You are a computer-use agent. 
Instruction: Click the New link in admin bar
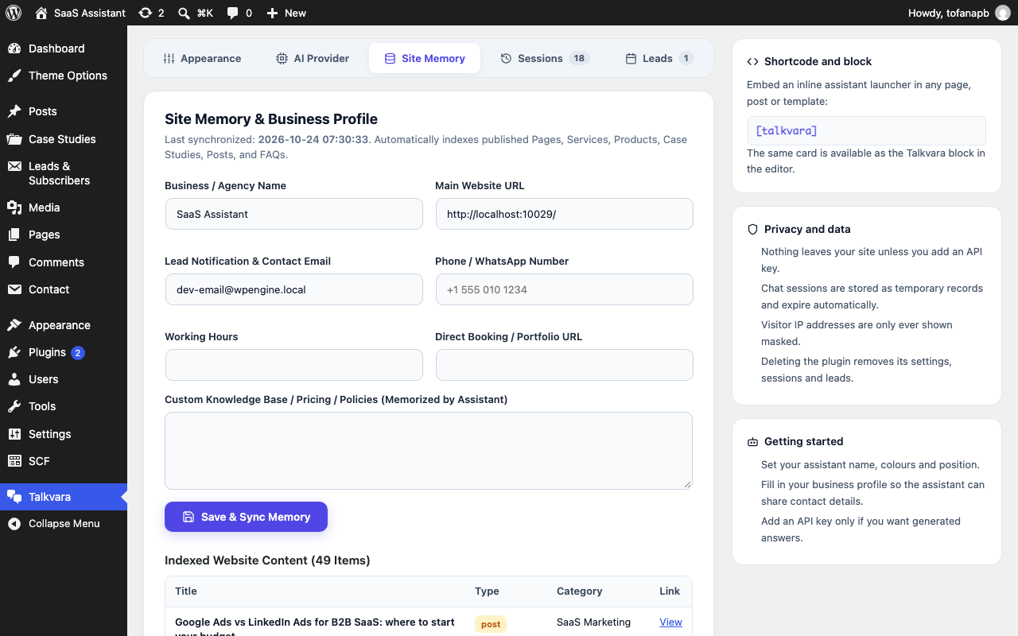(x=295, y=13)
